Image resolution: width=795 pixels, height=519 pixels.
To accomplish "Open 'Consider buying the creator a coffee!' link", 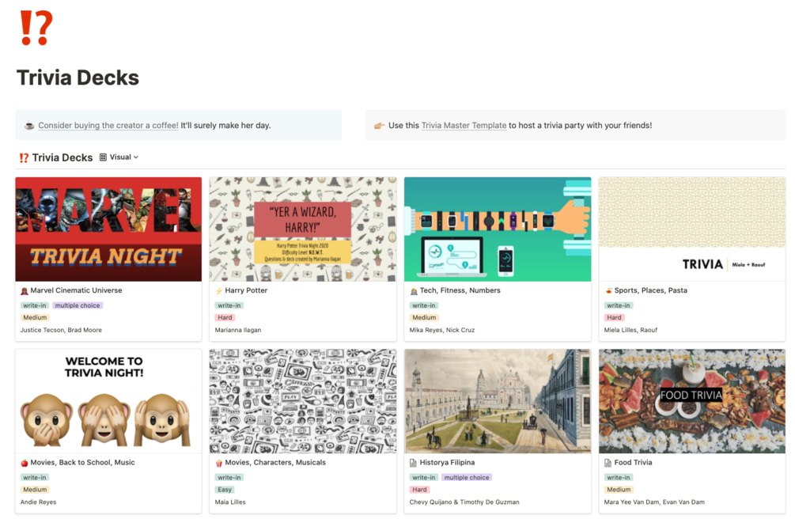I will click(108, 125).
